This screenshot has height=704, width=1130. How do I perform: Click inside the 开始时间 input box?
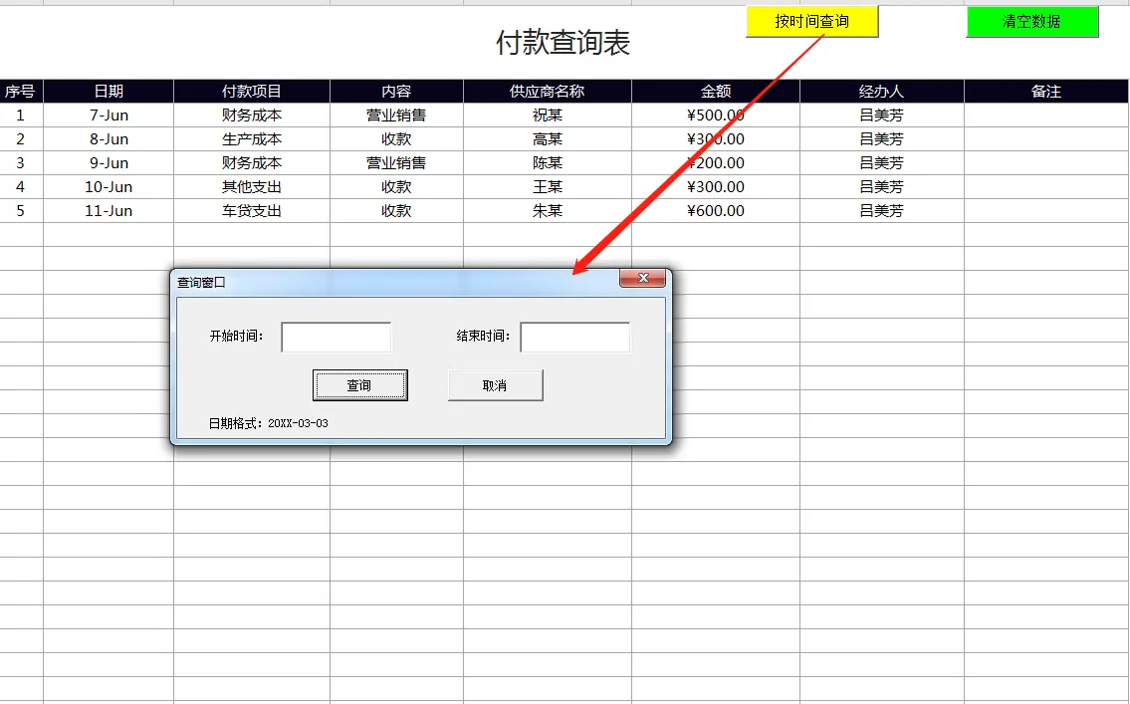pyautogui.click(x=336, y=337)
